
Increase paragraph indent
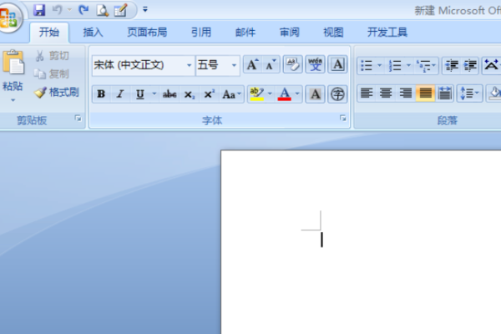click(469, 65)
